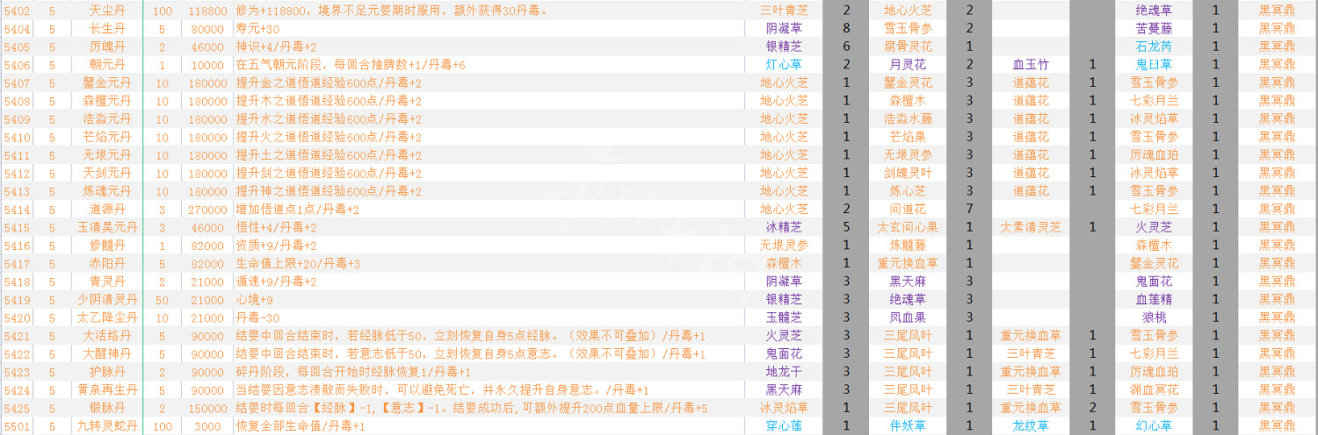The width and height of the screenshot is (1318, 435).
Task: Click the 太素清灵芝 ingredient cell
Action: 1031,227
